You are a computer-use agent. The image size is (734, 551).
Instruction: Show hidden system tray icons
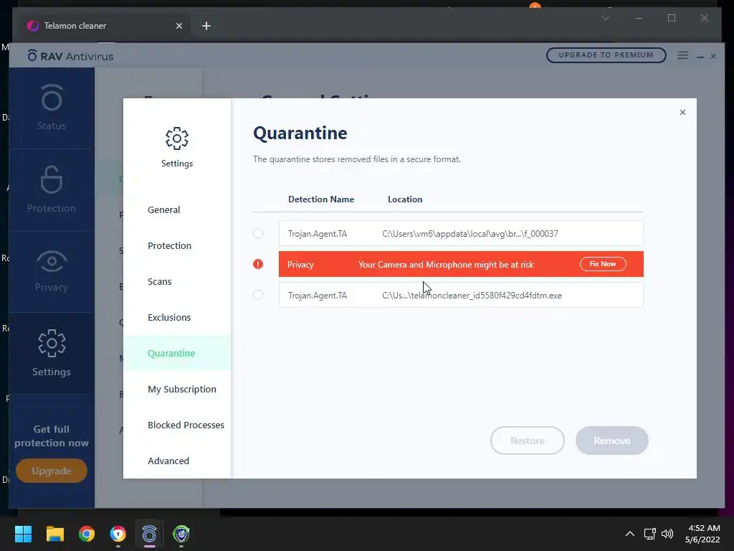(630, 534)
